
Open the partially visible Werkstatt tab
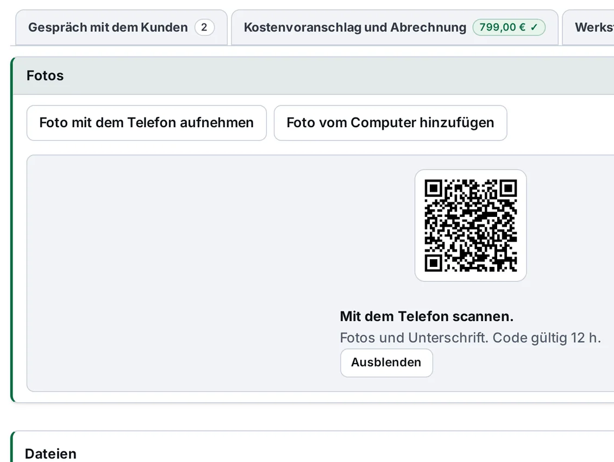588,27
